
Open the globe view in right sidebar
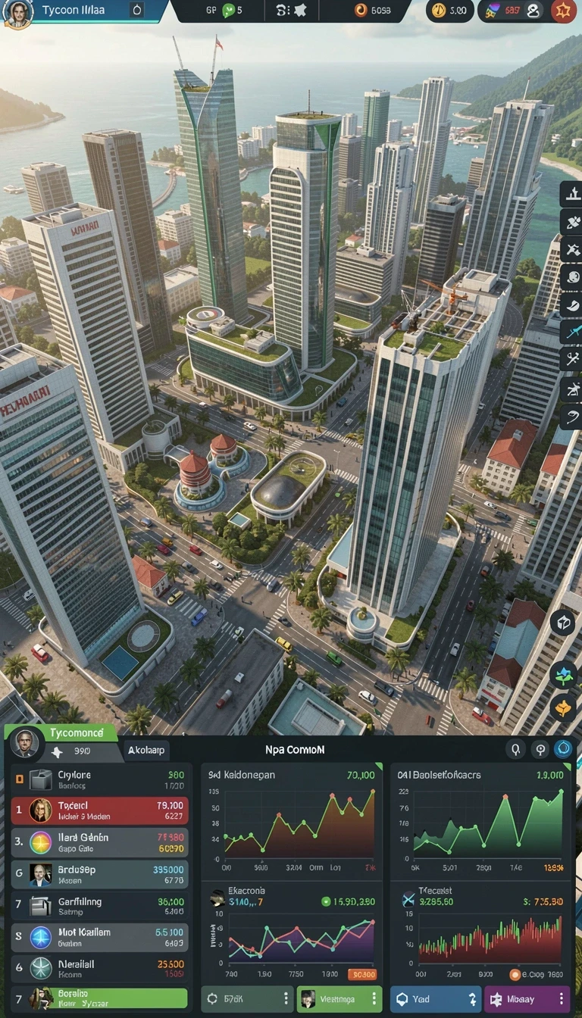pos(571,276)
